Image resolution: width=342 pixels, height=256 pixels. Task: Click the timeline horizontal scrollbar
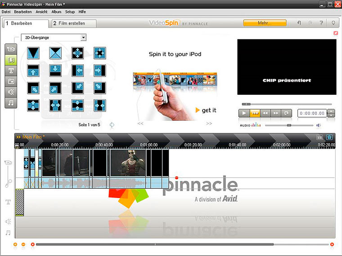(x=155, y=244)
